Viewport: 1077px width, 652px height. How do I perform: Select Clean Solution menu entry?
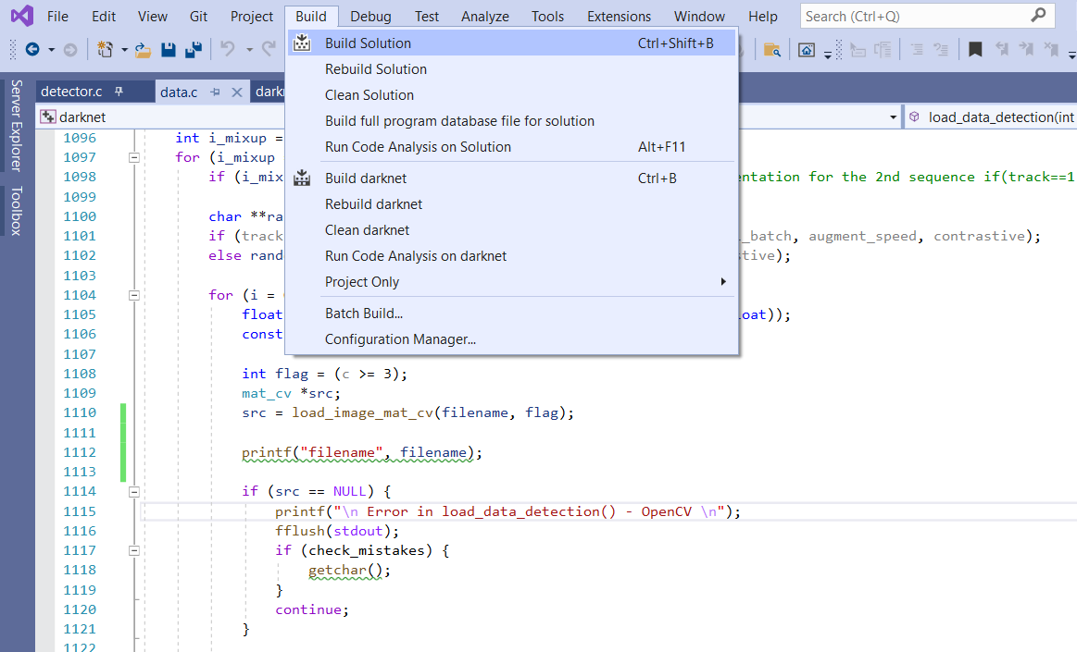click(512, 95)
